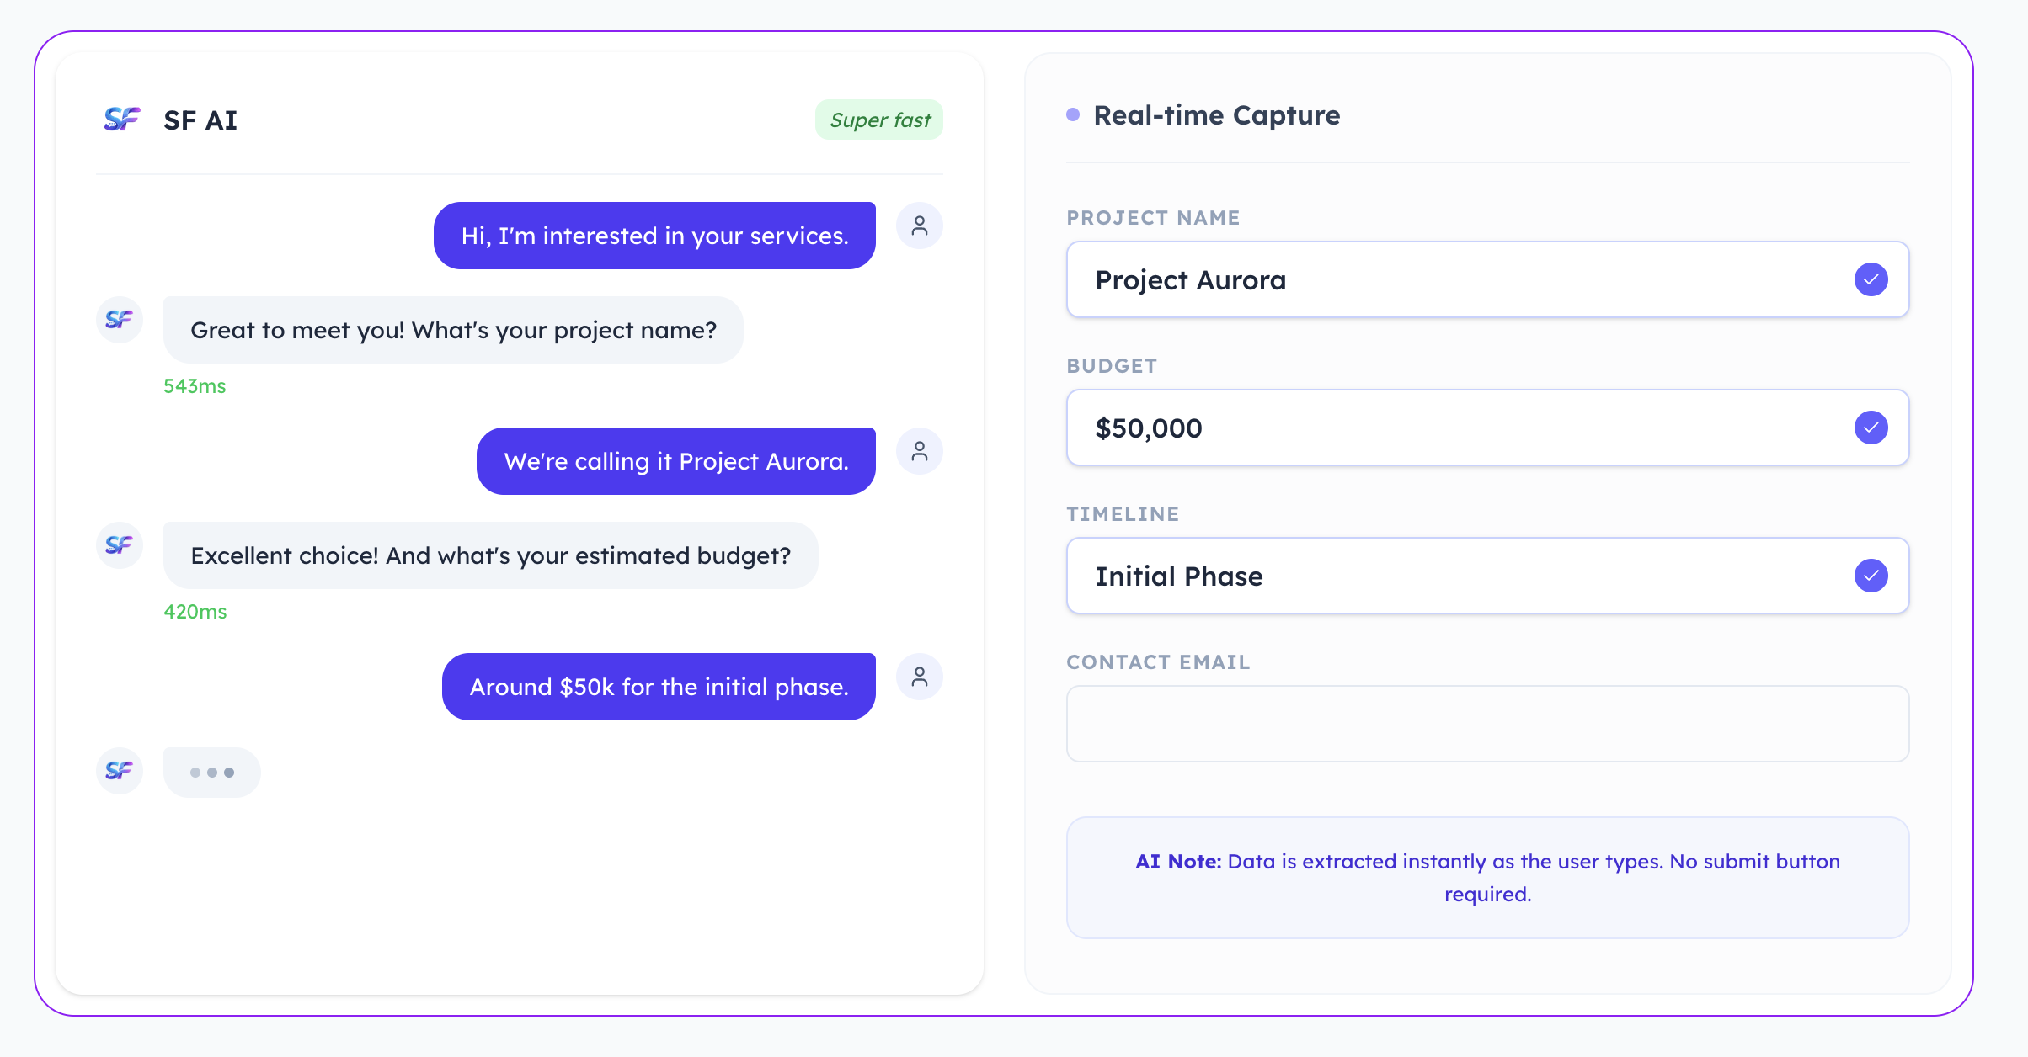The height and width of the screenshot is (1057, 2028).
Task: Click the typing indicator bubble
Action: tap(211, 771)
